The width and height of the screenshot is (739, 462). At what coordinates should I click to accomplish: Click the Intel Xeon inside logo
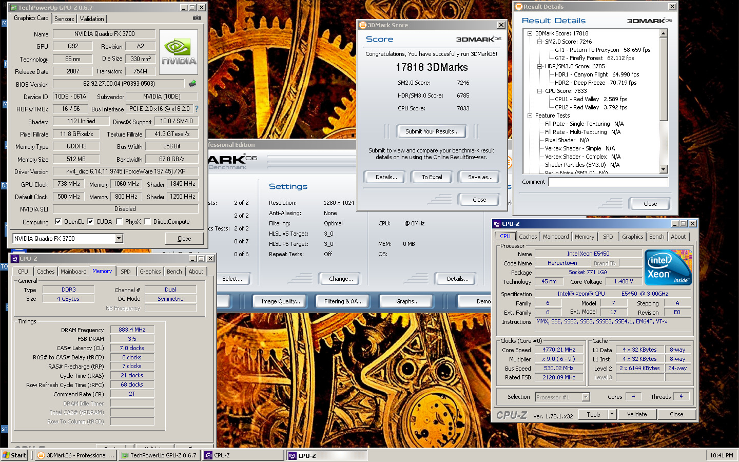point(668,267)
